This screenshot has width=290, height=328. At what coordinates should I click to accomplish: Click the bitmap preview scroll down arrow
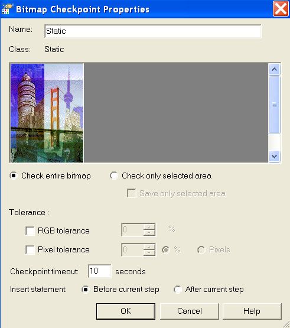click(x=274, y=156)
